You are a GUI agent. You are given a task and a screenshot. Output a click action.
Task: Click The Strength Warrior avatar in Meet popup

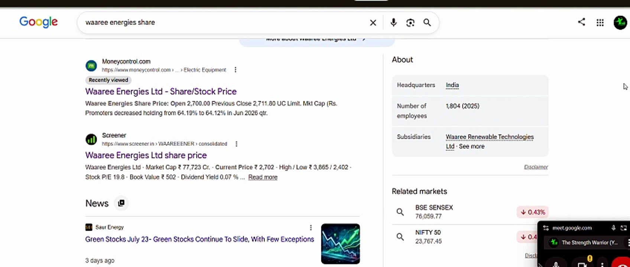[x=554, y=243]
